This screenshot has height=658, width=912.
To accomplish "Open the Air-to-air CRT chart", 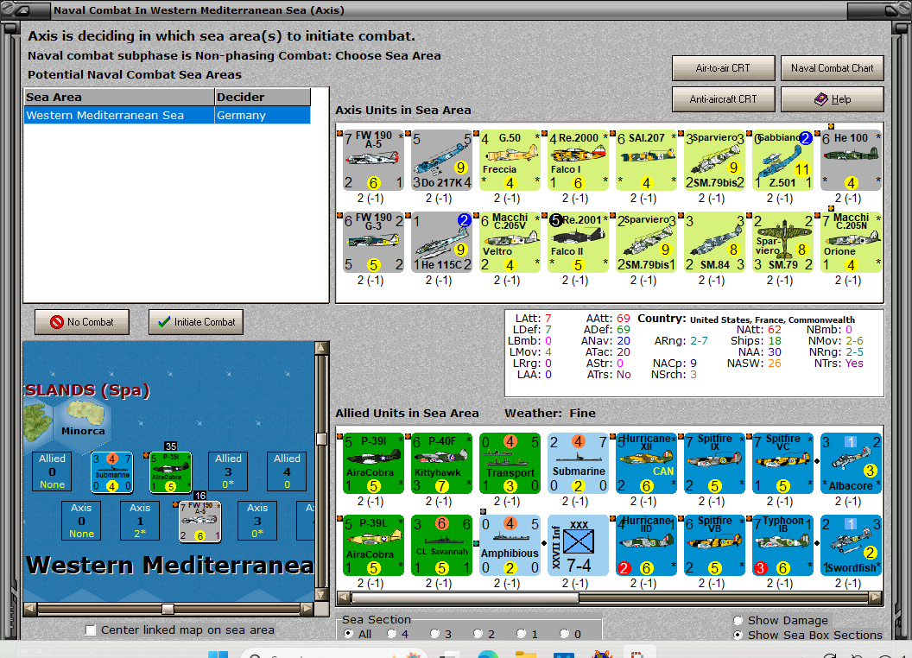I will tap(723, 68).
